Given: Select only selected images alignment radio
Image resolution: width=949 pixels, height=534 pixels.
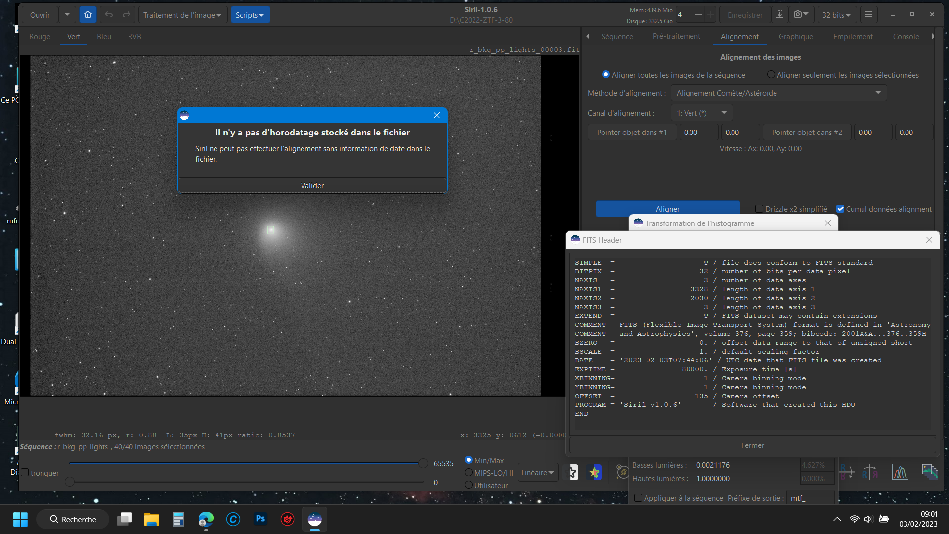Looking at the screenshot, I should point(771,75).
